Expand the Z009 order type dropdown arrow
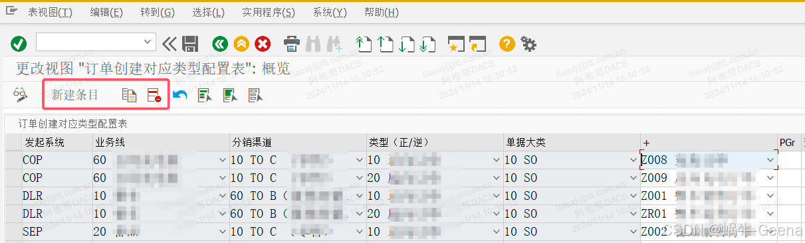 coord(770,178)
